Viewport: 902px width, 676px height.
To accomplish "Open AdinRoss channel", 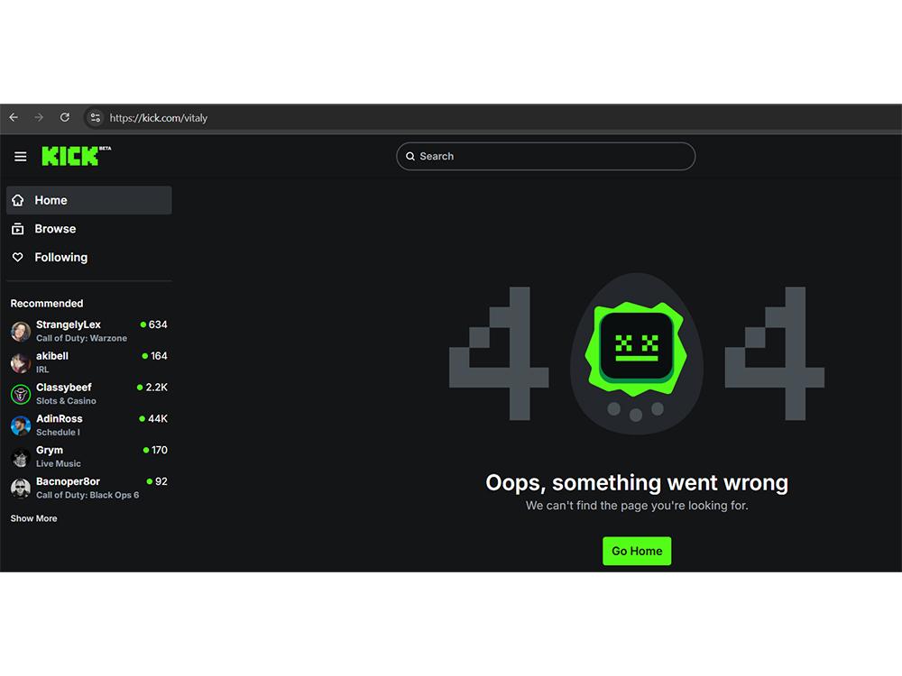I will tap(89, 425).
